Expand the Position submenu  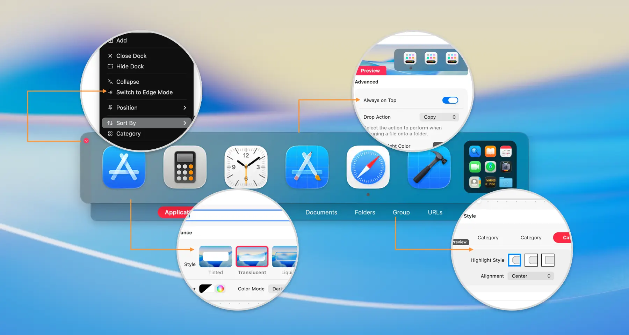tap(147, 107)
